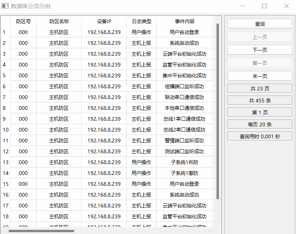Click the 每页 20 条 label
This screenshot has width=296, height=234.
pyautogui.click(x=260, y=124)
